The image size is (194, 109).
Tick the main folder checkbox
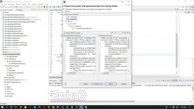tap(69, 24)
